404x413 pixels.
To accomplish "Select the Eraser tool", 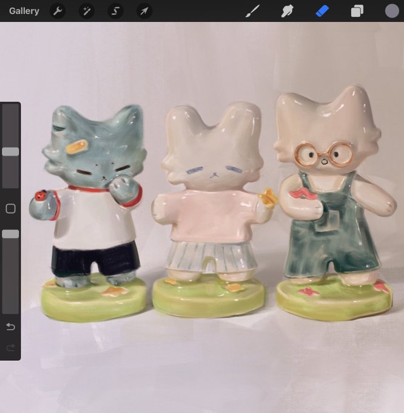I will 322,11.
